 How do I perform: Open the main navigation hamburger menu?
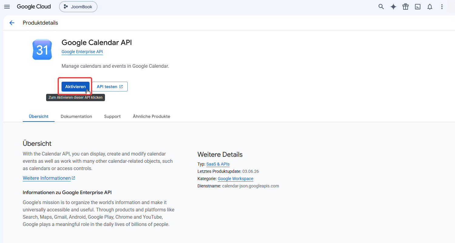(7, 7)
